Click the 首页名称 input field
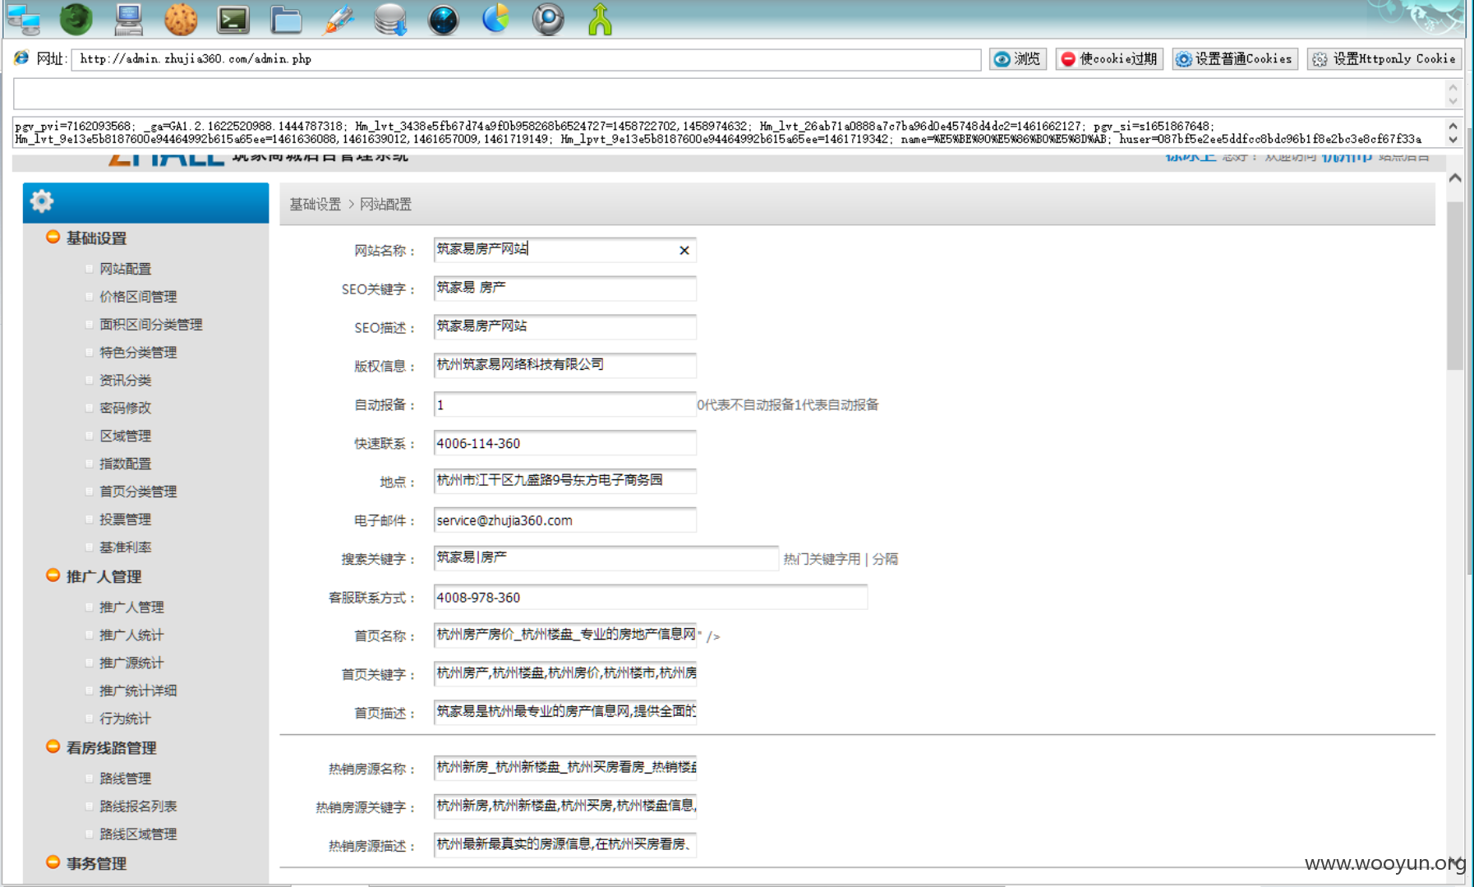Viewport: 1474px width, 887px height. (565, 635)
